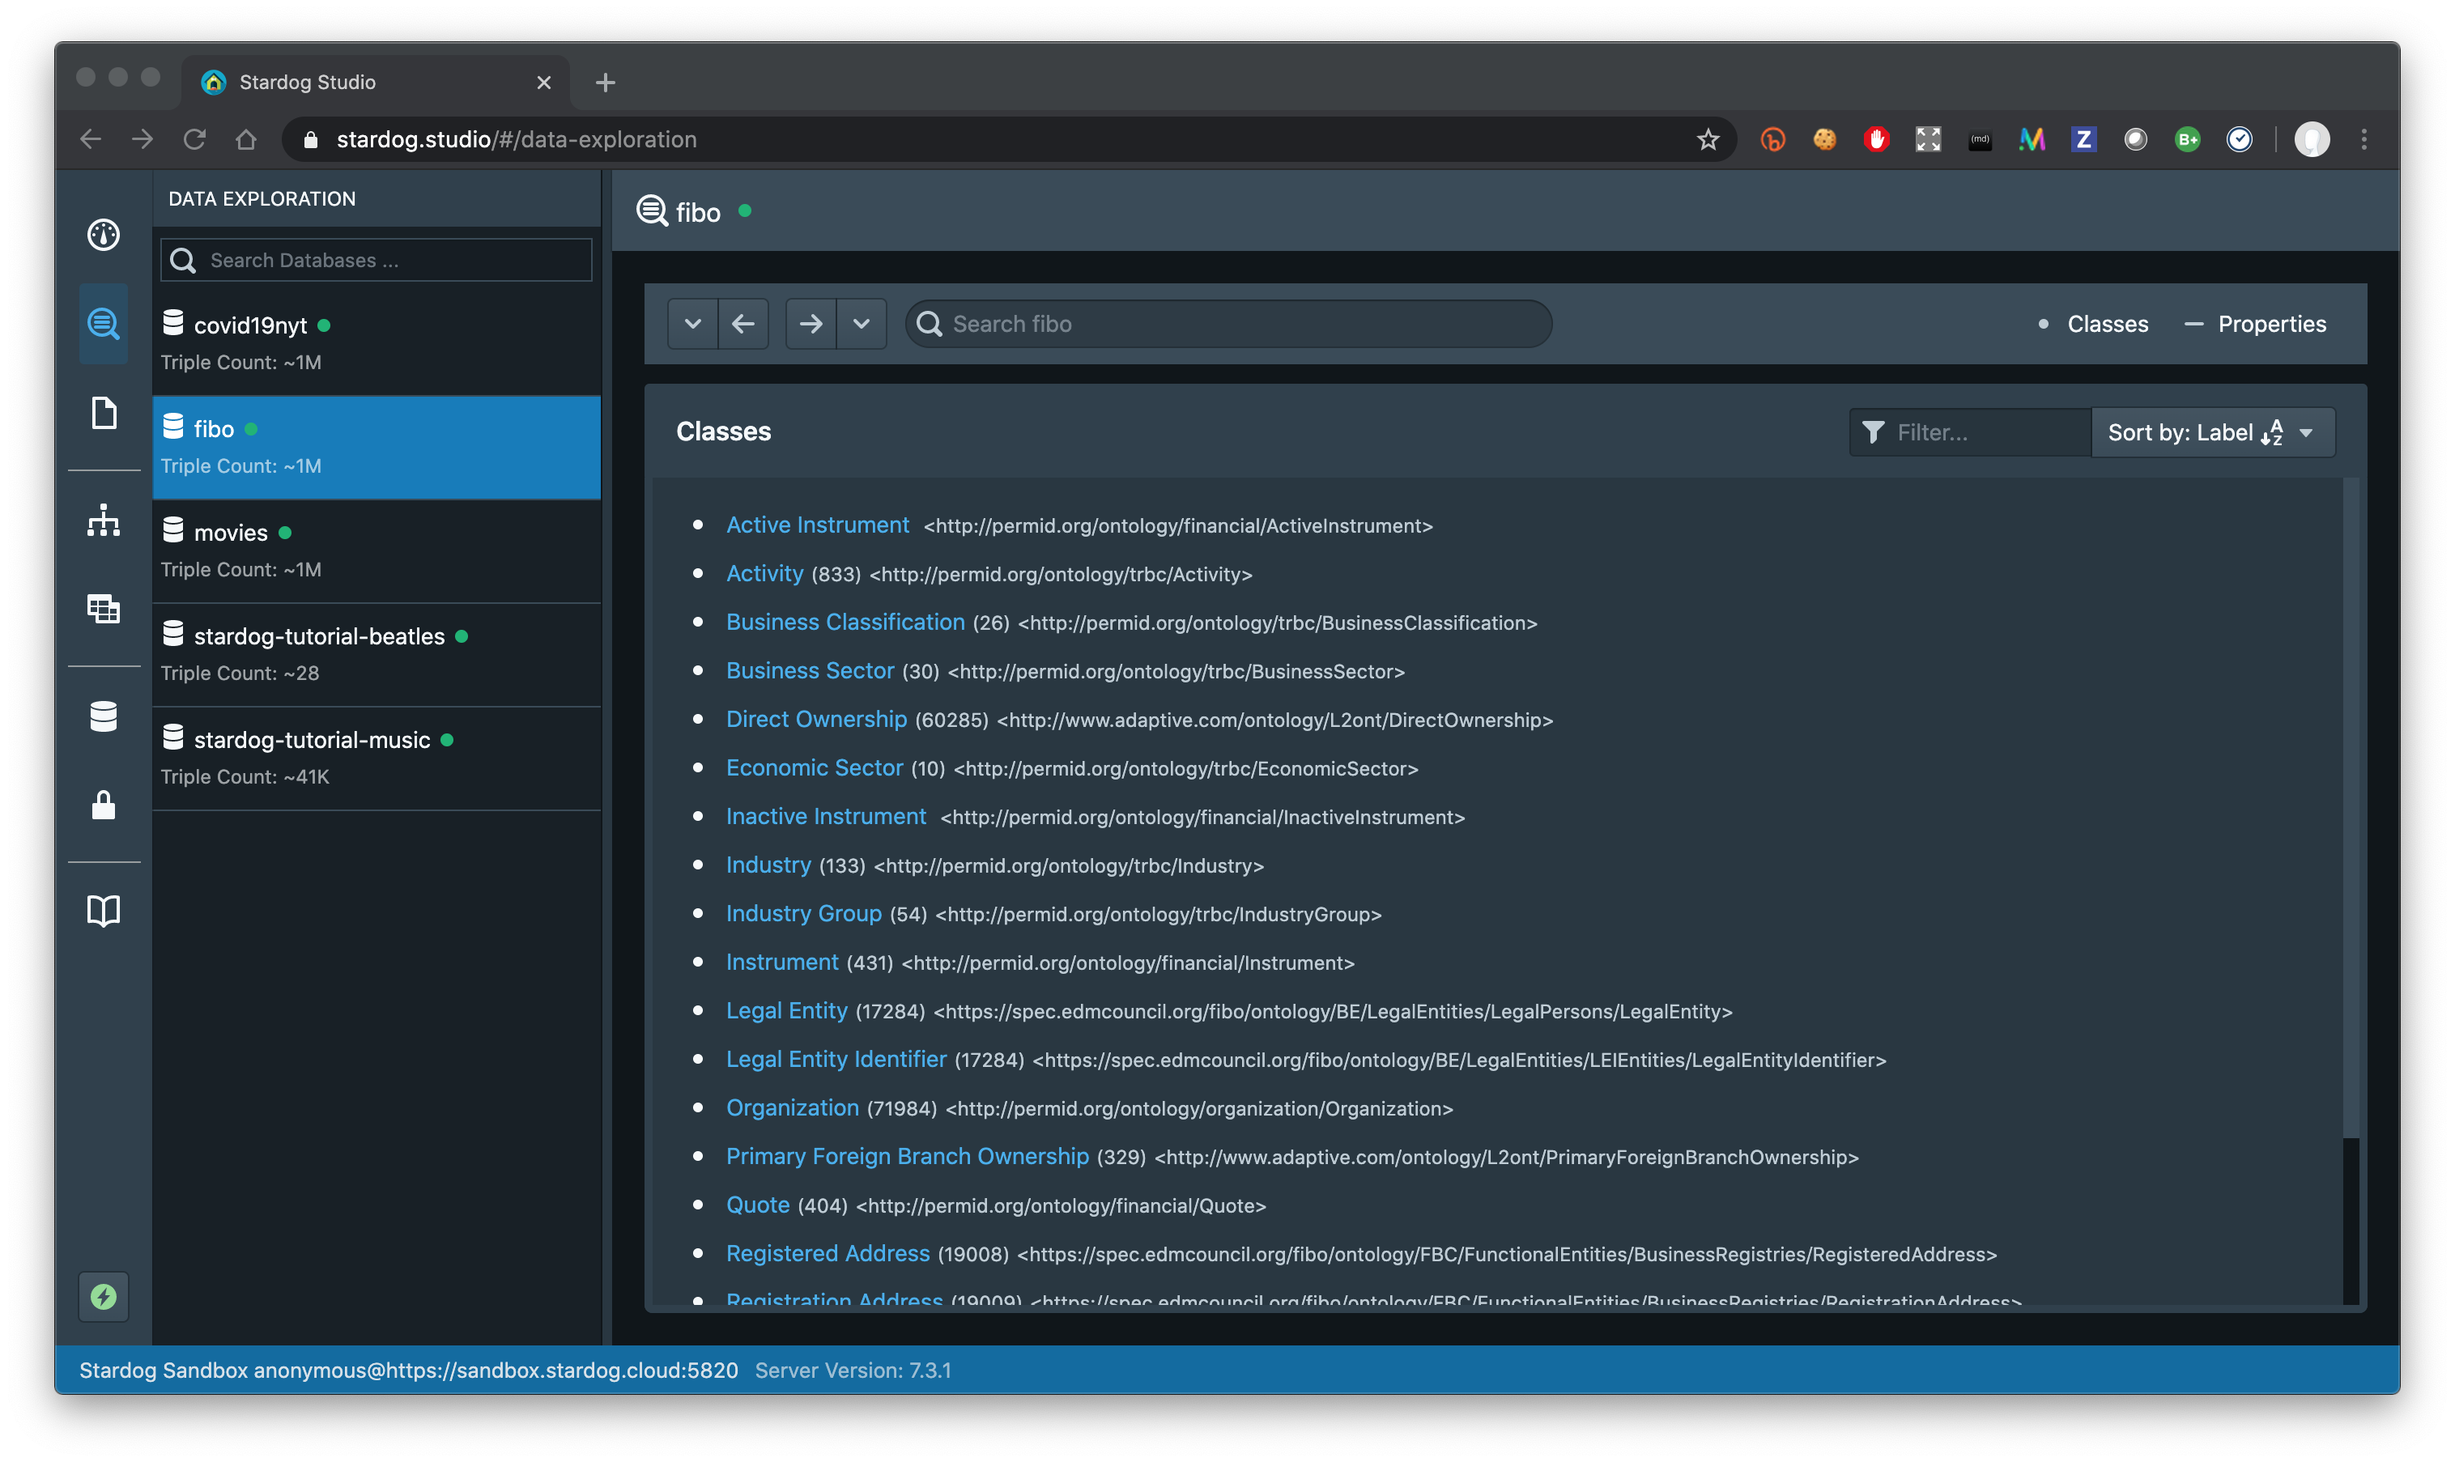Open the Organization class link
The image size is (2455, 1462).
[x=792, y=1107]
